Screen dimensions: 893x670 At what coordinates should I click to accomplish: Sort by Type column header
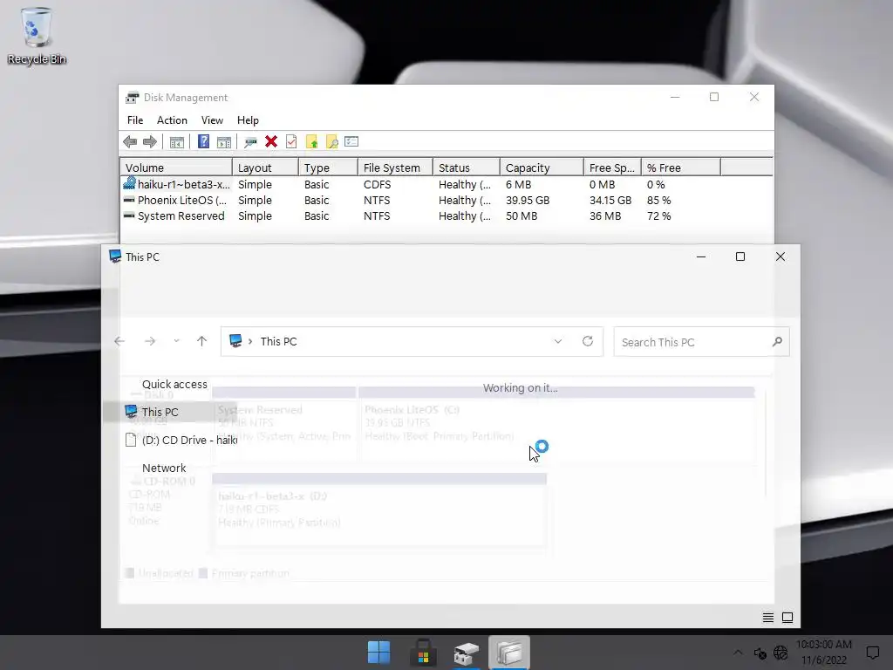pyautogui.click(x=328, y=167)
